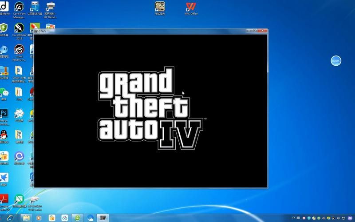355x222 pixels.
Task: Open the 360 green shield antivirus shortcut
Action: click(x=4, y=29)
